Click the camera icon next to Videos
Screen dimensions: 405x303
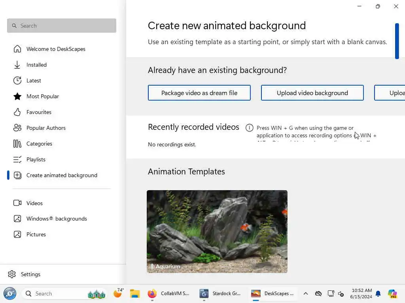coord(17,203)
